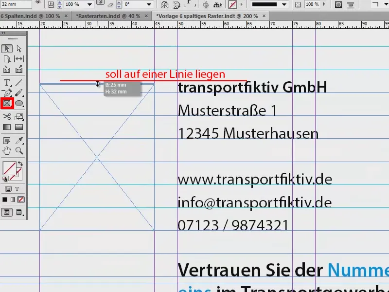Image resolution: width=389 pixels, height=292 pixels.
Task: Click the text www.transportfiktiv.de
Action: click(255, 180)
